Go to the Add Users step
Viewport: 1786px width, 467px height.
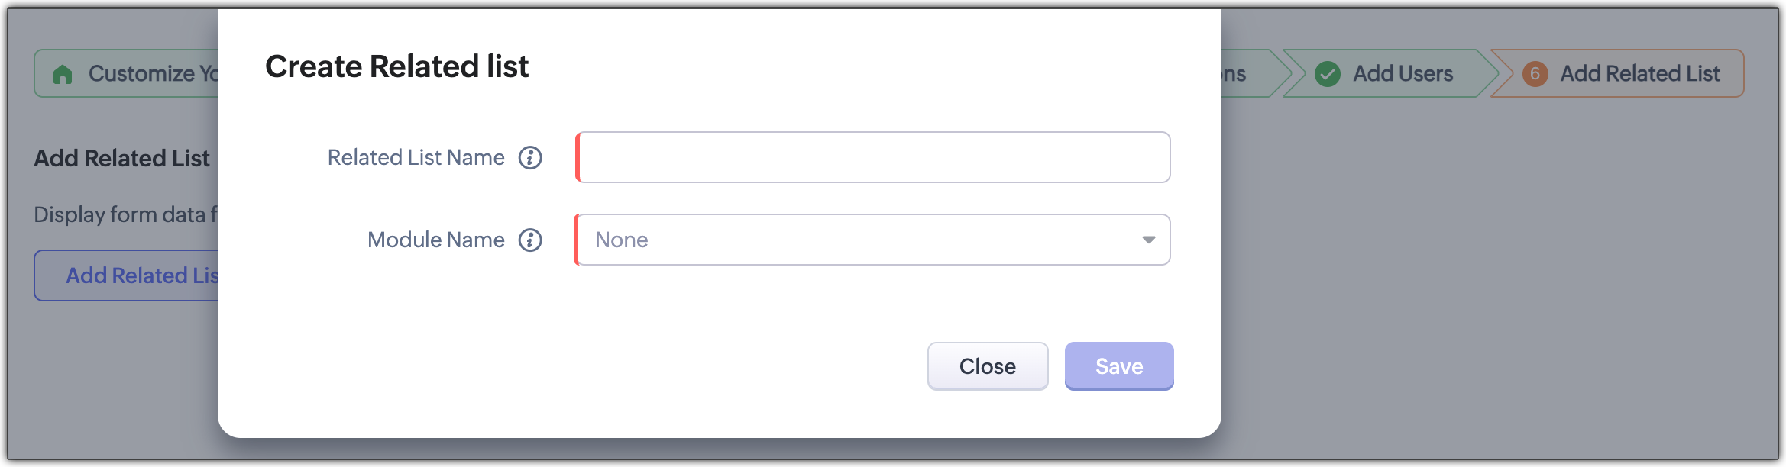click(1403, 74)
